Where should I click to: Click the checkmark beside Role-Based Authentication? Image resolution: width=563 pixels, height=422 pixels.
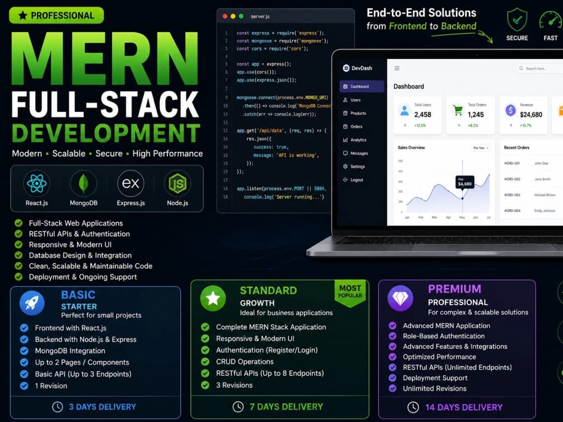[x=392, y=336]
